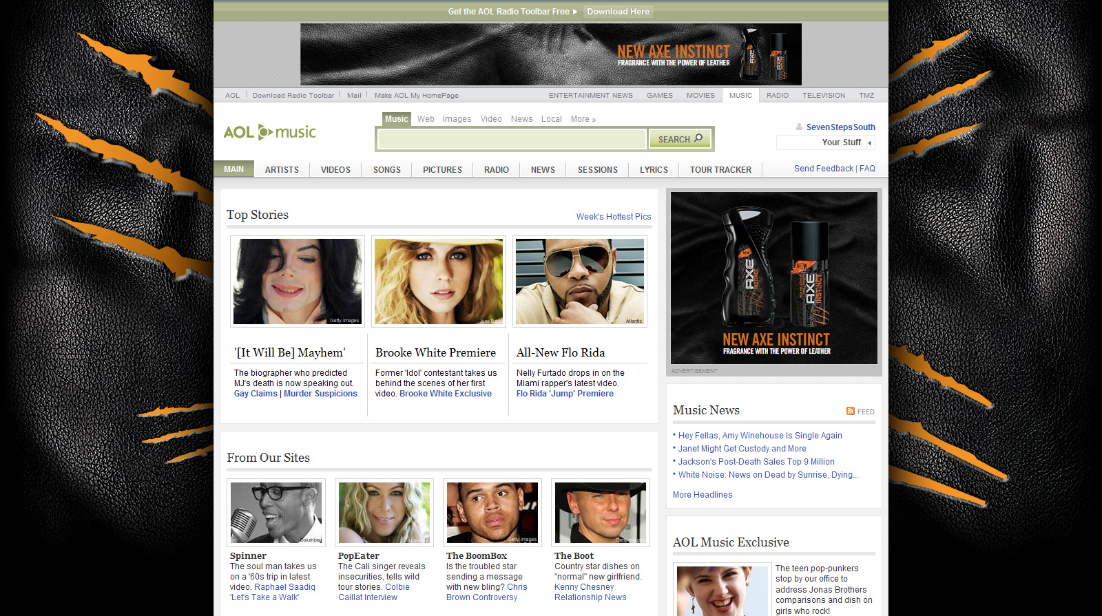The width and height of the screenshot is (1102, 616).
Task: Click the Spinner site thumbnail
Action: 276,513
